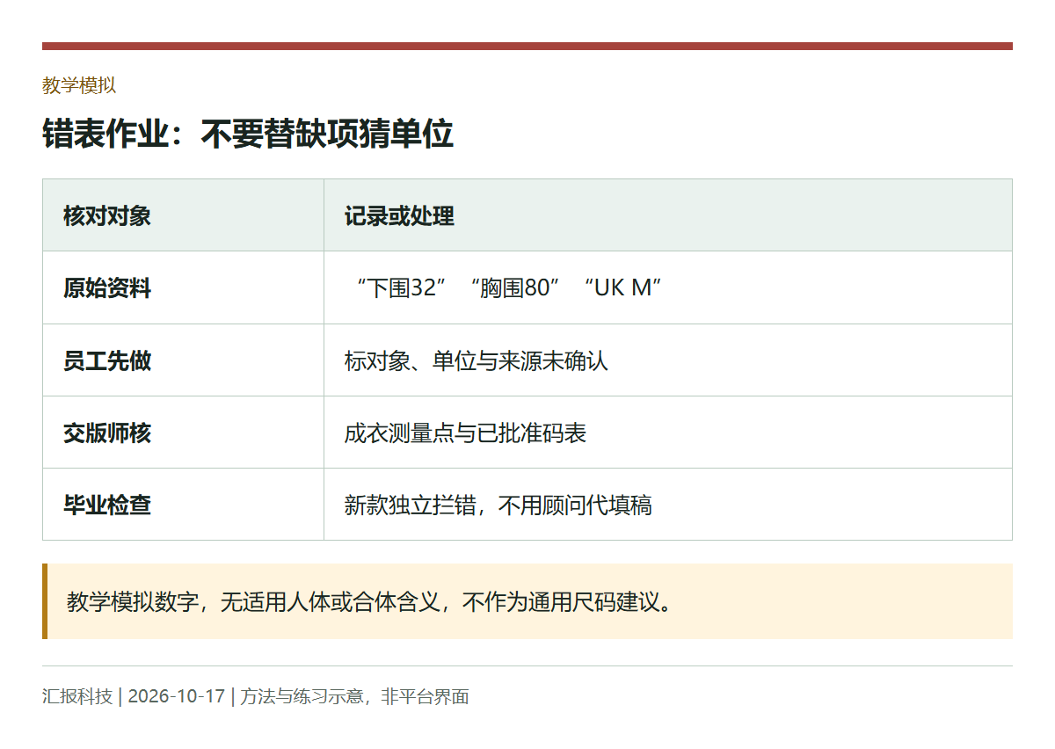Click the '教学模拟' label above the title
The height and width of the screenshot is (749, 1055).
tap(79, 85)
